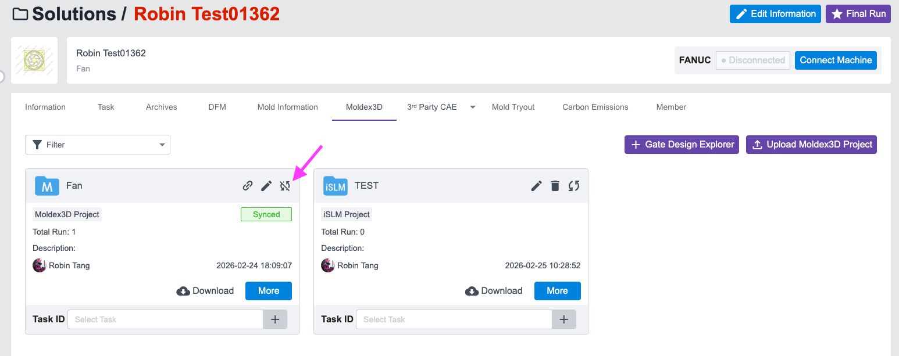Open the Filter dropdown
899x356 pixels.
coord(98,145)
